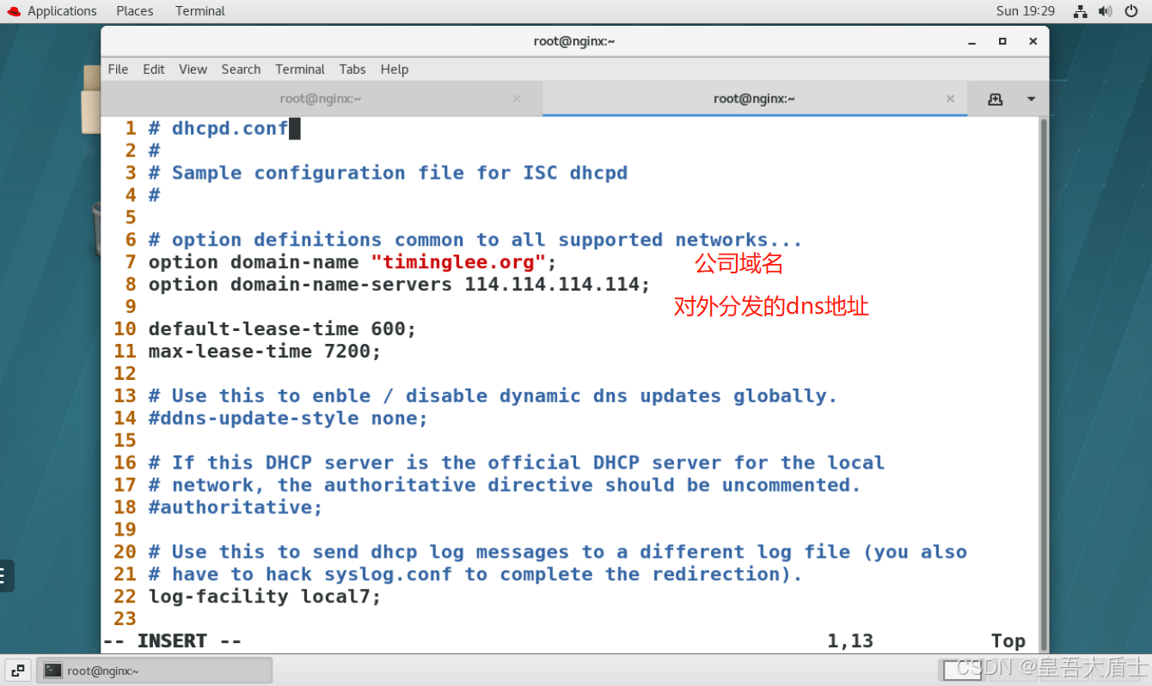Close the active second terminal tab
Viewport: 1152px width, 686px height.
click(x=950, y=99)
